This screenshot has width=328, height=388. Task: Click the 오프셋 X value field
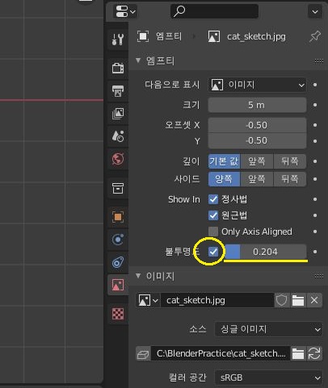click(257, 125)
